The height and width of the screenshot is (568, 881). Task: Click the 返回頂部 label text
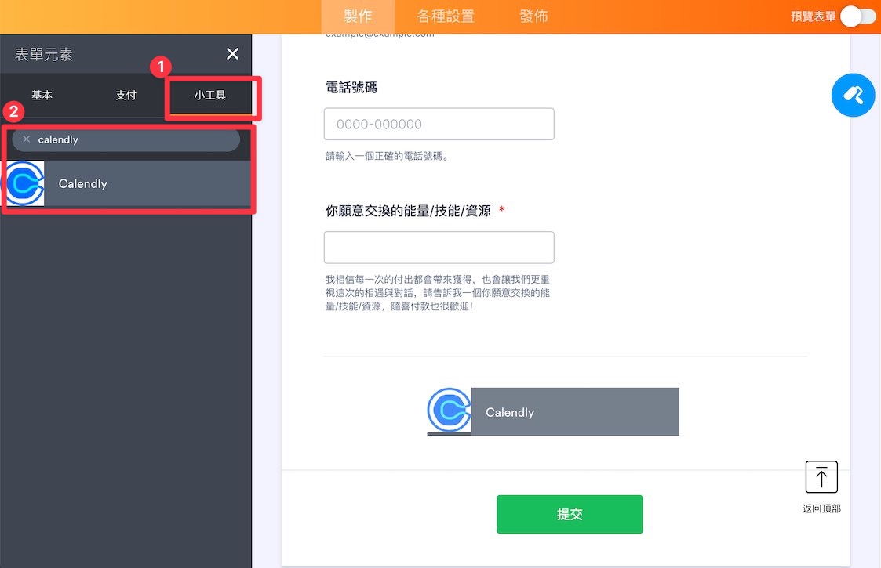click(821, 508)
